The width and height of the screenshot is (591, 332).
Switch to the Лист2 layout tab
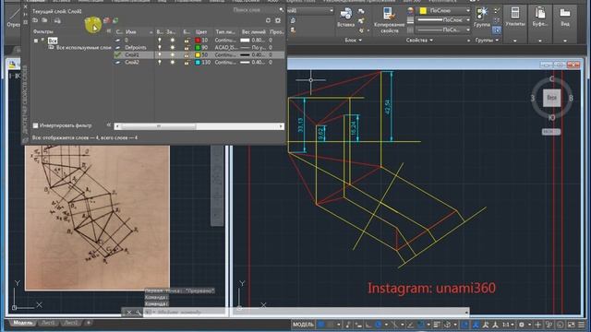click(70, 323)
